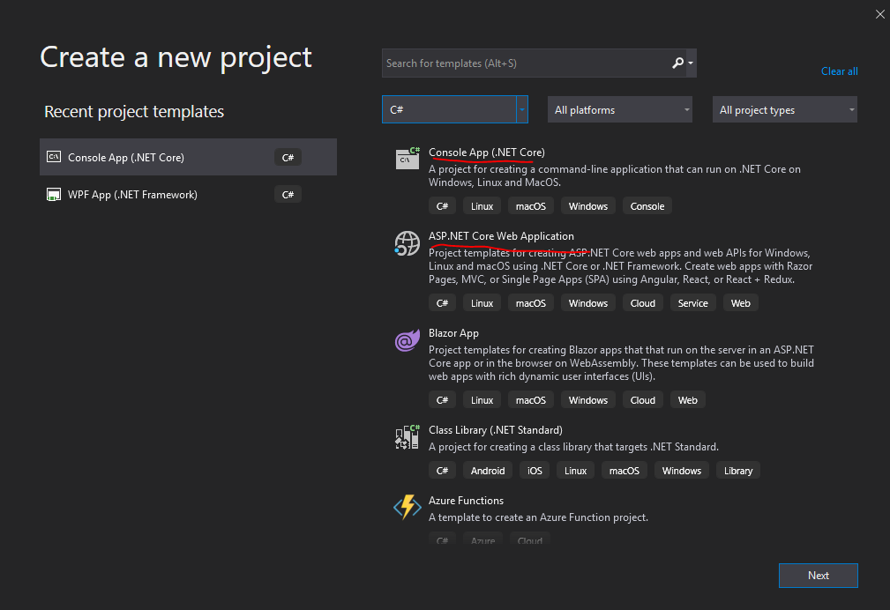The width and height of the screenshot is (890, 610).
Task: Click the Linux tag under Class Library
Action: (575, 471)
